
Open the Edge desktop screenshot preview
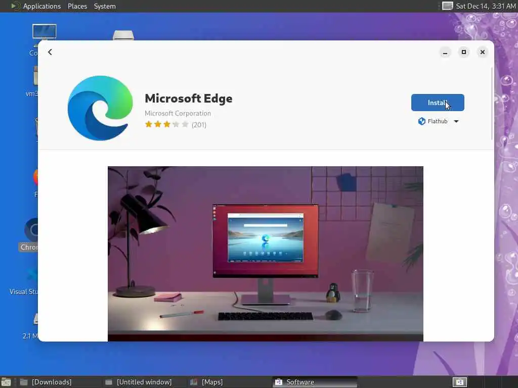tap(265, 254)
